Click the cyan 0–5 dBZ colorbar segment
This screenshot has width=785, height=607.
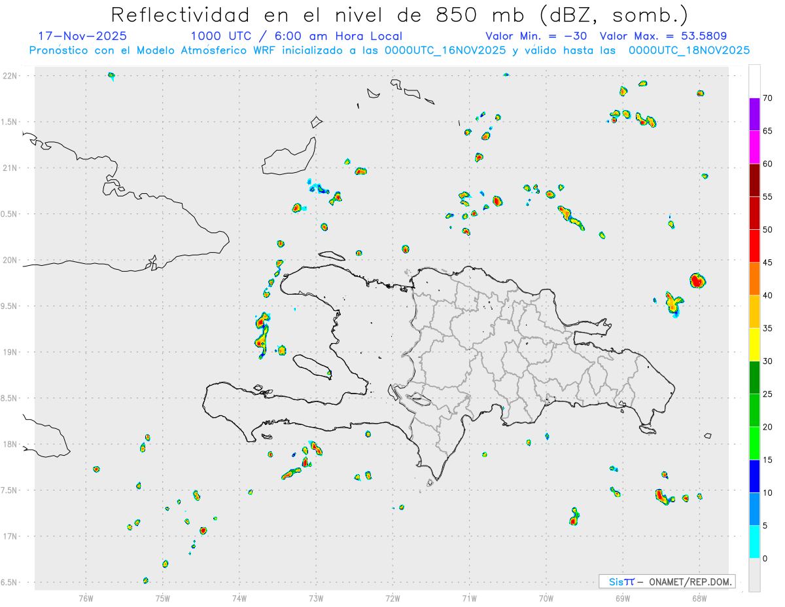click(754, 542)
